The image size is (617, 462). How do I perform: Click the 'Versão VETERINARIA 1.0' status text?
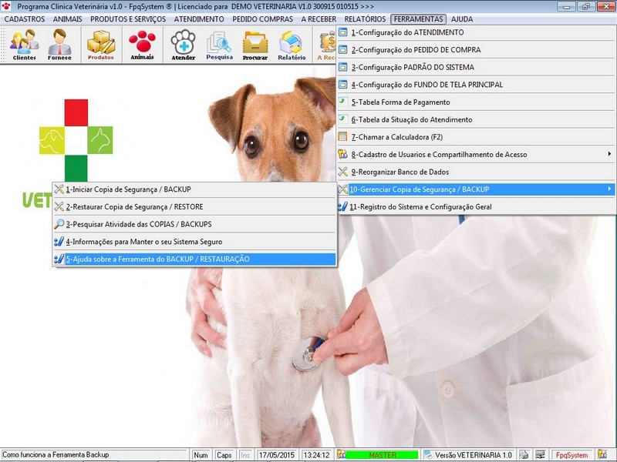[x=474, y=455]
